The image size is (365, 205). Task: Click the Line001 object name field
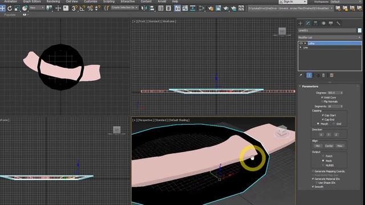[x=327, y=30]
